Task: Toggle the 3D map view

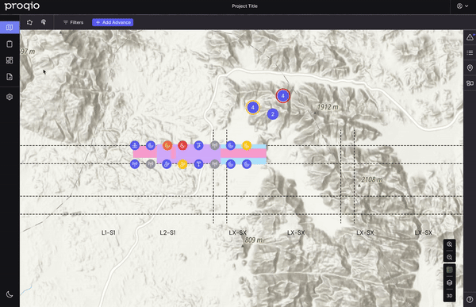Action: (x=449, y=295)
